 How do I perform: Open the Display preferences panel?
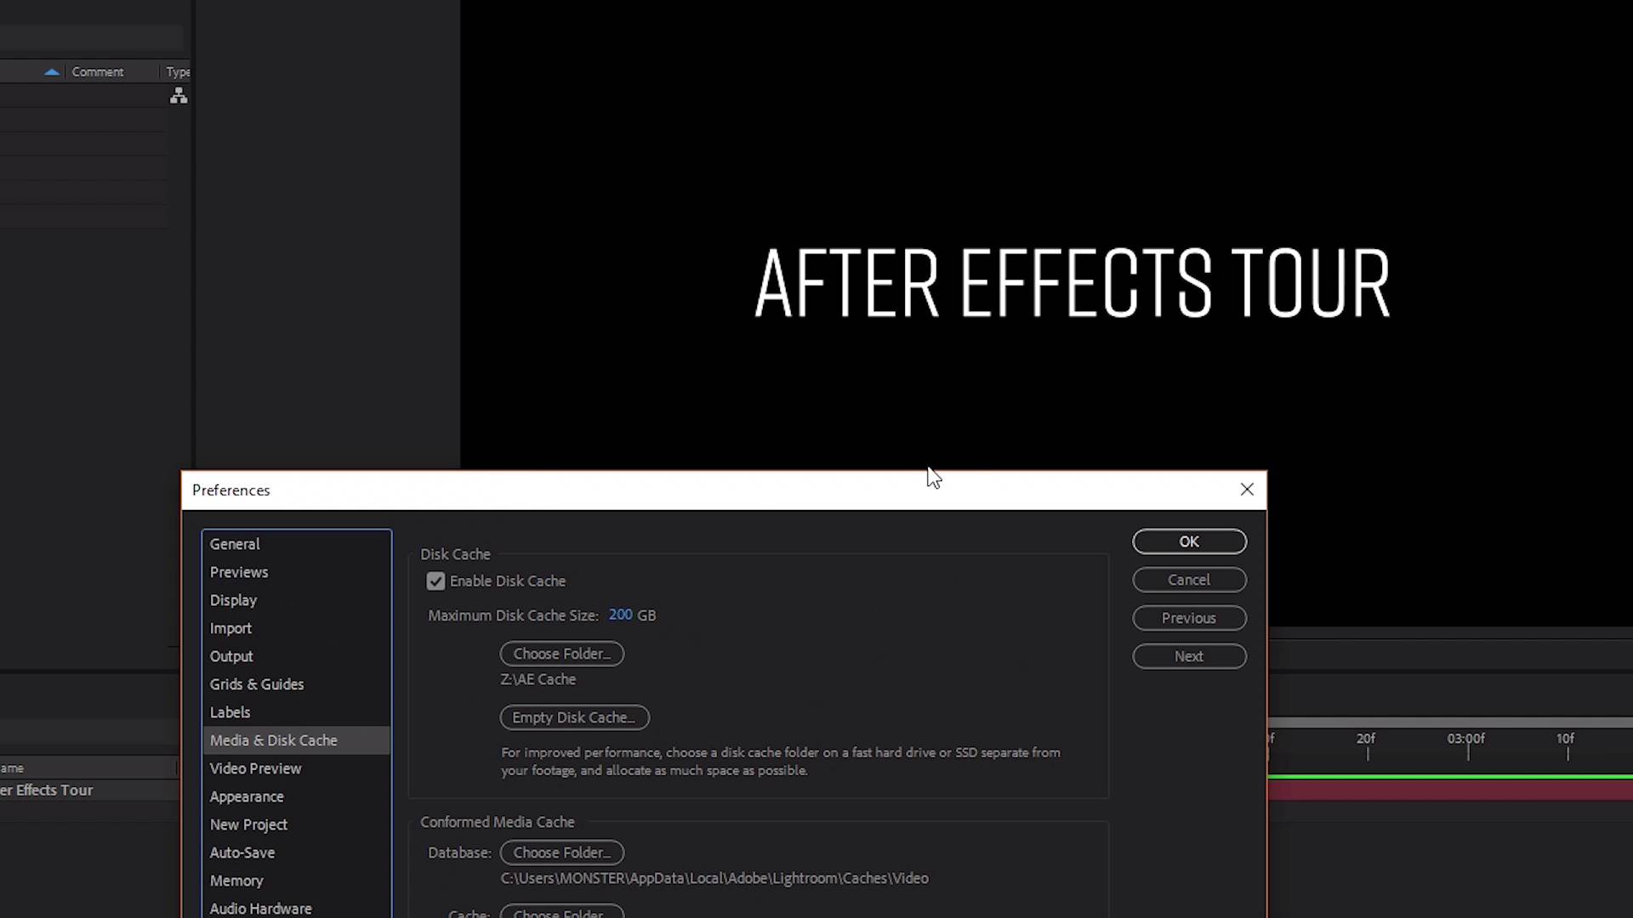(x=233, y=599)
